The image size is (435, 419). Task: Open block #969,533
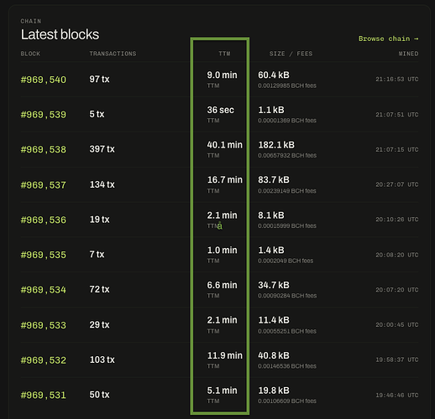click(x=44, y=325)
